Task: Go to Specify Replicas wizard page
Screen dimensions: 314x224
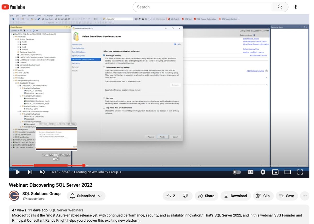Action: [x=78, y=56]
